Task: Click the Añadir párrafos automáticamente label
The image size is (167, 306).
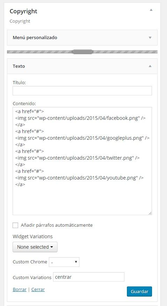Action: coord(56,225)
